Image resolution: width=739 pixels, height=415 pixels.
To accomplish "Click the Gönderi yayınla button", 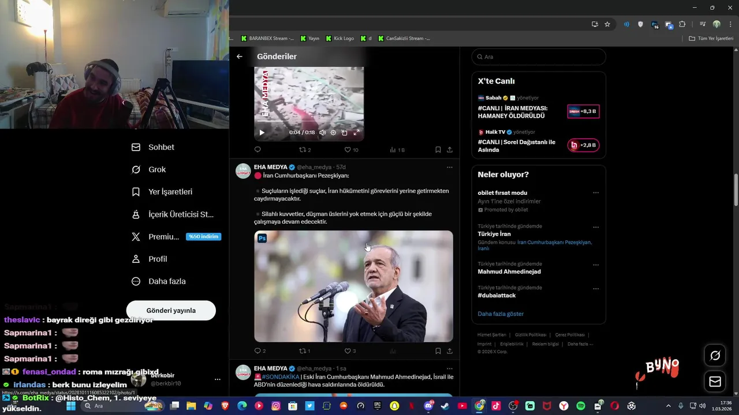I will [x=171, y=310].
